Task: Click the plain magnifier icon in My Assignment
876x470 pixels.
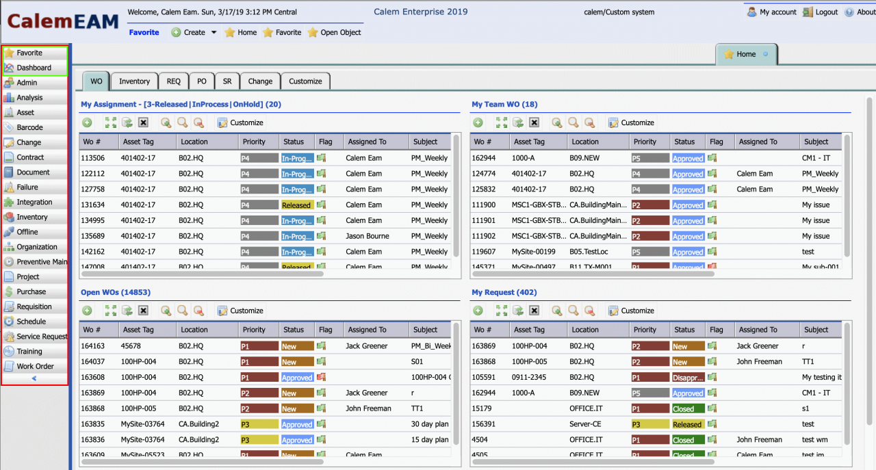Action: point(182,122)
